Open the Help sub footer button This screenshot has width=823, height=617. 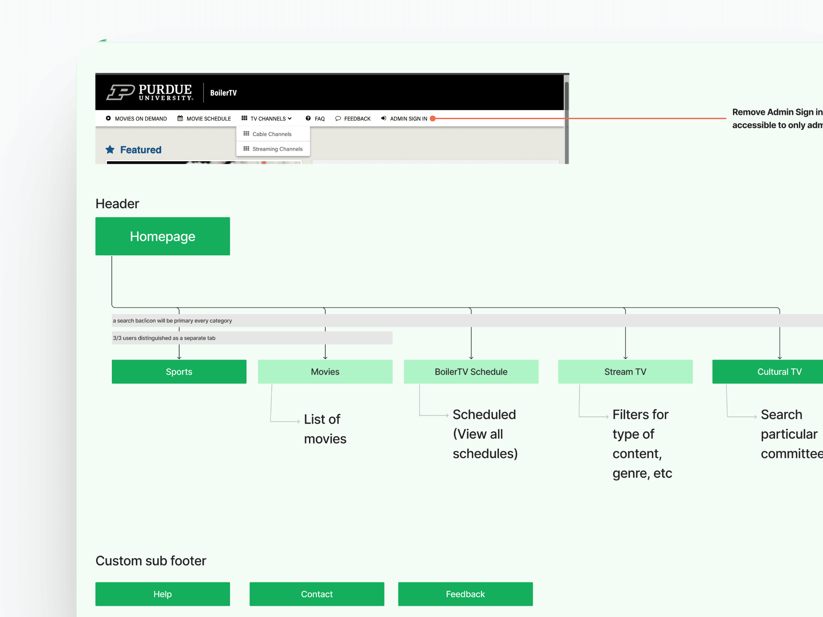pyautogui.click(x=162, y=594)
